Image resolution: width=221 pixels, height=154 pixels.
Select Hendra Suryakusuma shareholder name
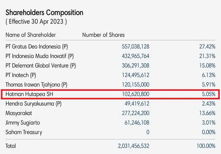[33, 104]
